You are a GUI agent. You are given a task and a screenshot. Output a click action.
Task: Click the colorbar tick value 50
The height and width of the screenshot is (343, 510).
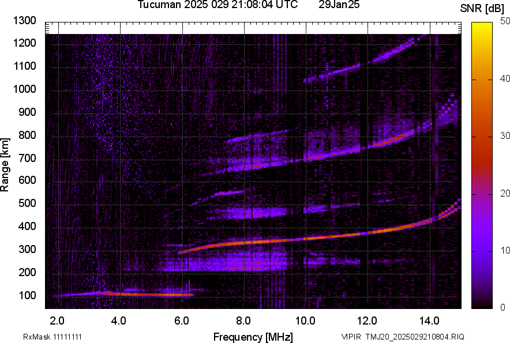tap(505, 21)
